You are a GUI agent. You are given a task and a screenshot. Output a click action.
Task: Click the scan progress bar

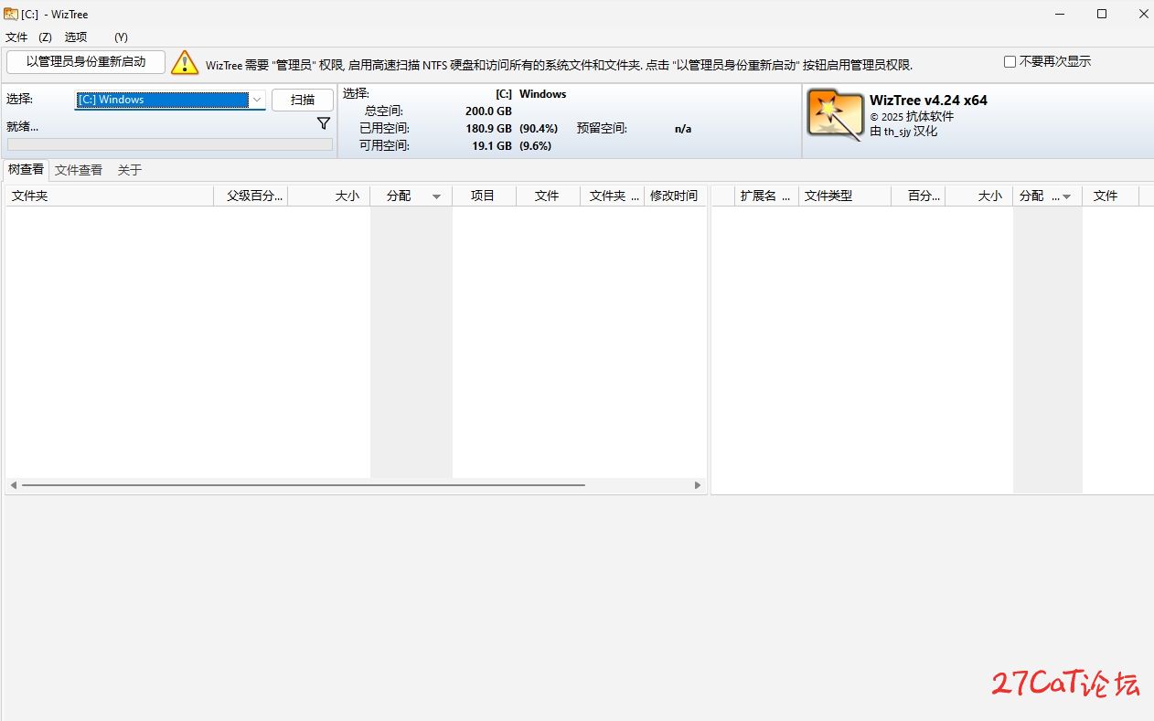(x=170, y=144)
